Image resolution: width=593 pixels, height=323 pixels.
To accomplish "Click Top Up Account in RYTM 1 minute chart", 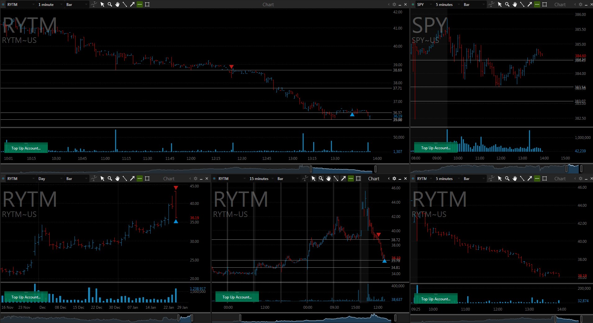I will (x=26, y=148).
